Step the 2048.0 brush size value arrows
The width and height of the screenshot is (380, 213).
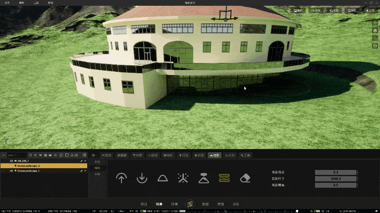point(358,179)
